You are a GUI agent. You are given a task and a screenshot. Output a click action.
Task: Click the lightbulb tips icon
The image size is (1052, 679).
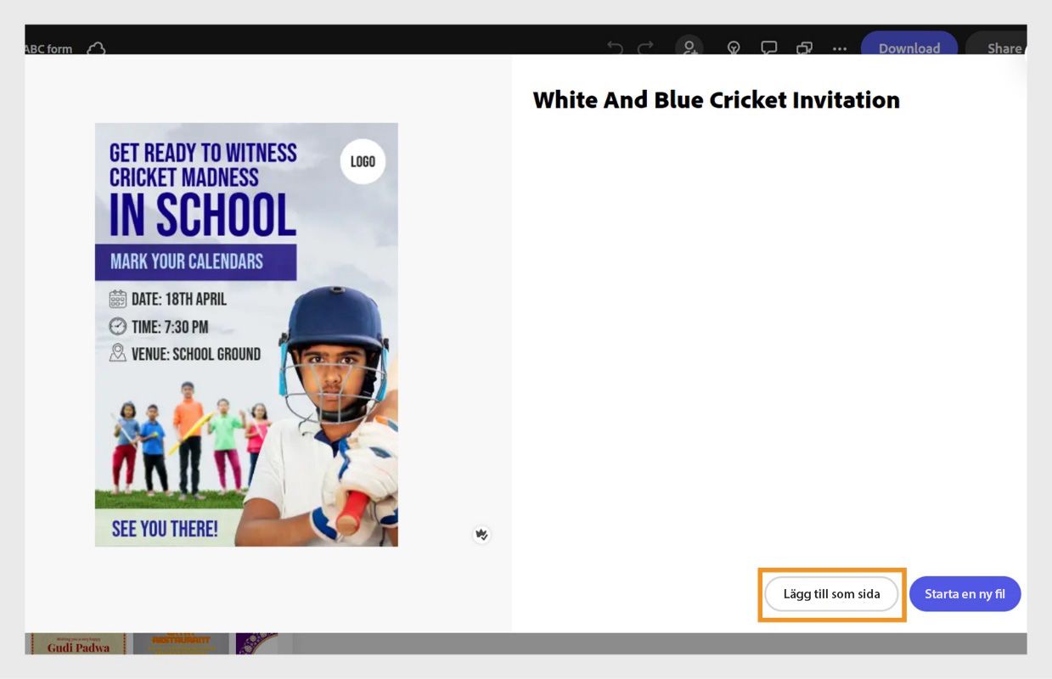click(x=734, y=48)
